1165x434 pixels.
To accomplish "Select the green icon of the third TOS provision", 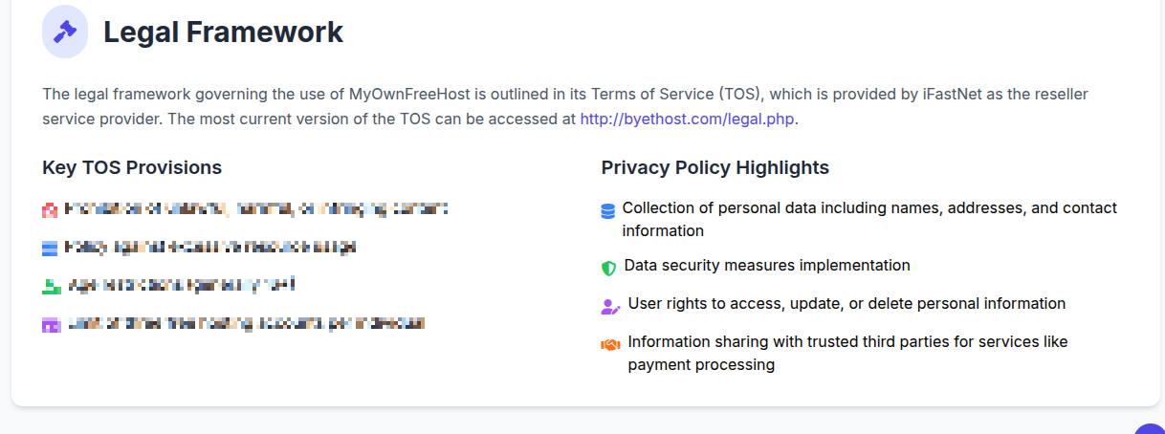I will pos(52,287).
